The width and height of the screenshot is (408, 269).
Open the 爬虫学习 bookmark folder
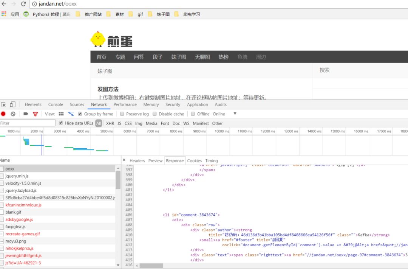[x=187, y=14]
